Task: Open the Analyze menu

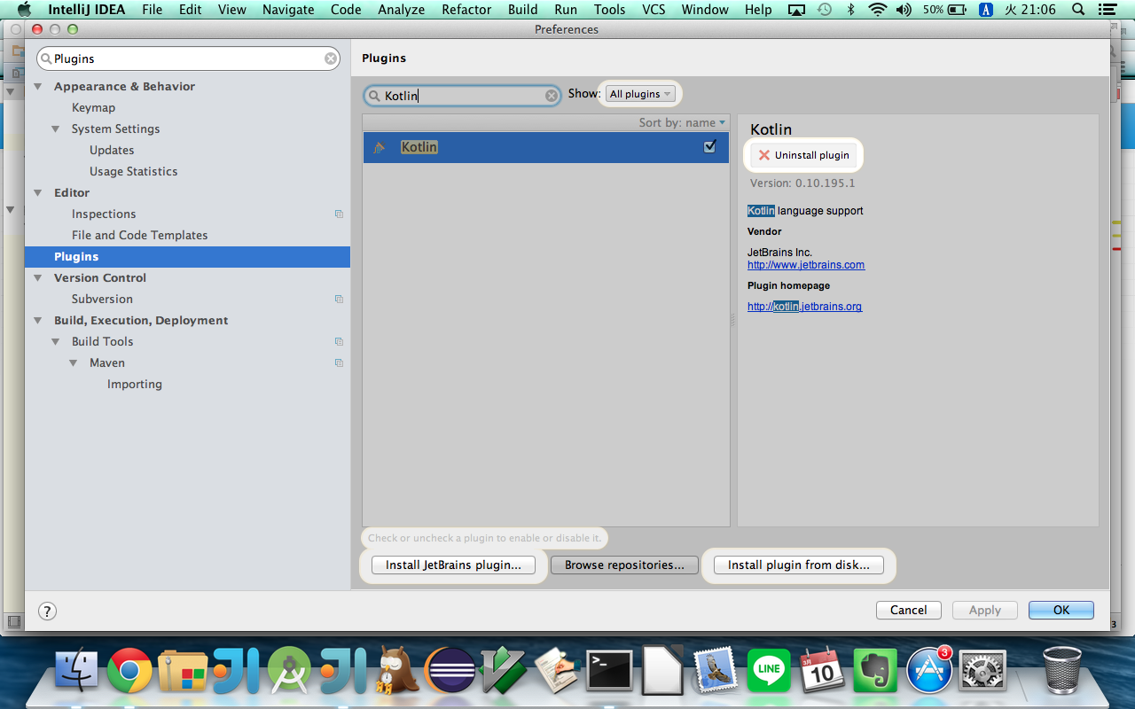Action: (402, 10)
